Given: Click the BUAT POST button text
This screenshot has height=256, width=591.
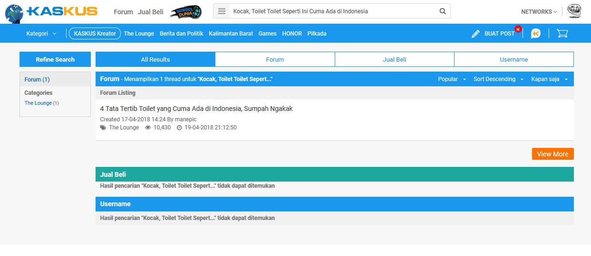Looking at the screenshot, I should [500, 34].
